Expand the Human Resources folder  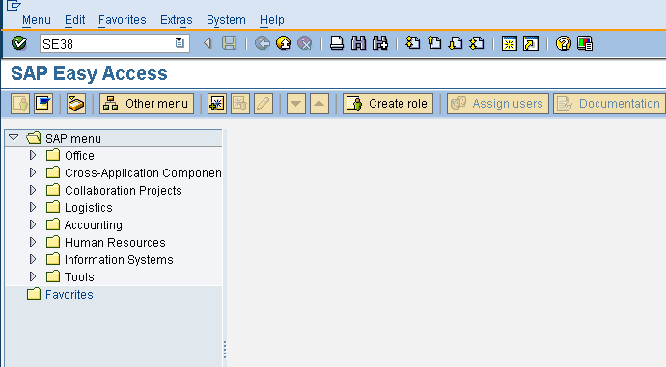pos(33,242)
